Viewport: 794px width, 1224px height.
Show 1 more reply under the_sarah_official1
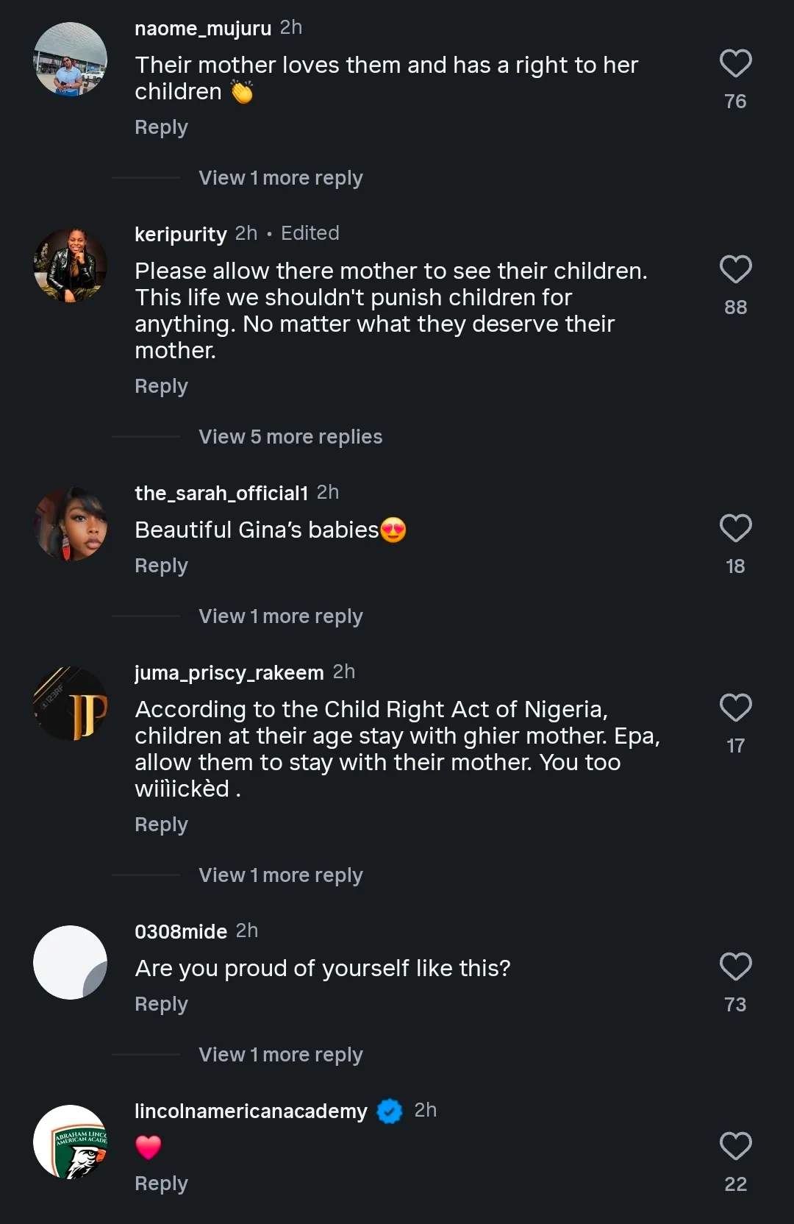pos(280,616)
